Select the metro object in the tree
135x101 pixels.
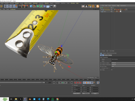105,12
